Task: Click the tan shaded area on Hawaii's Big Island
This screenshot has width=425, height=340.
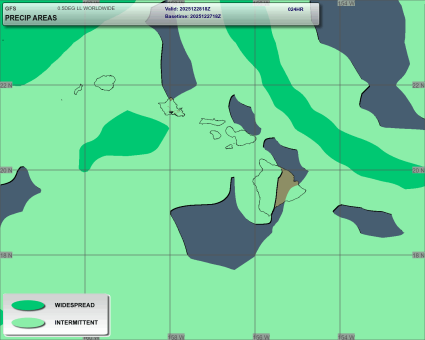Action: pyautogui.click(x=286, y=187)
